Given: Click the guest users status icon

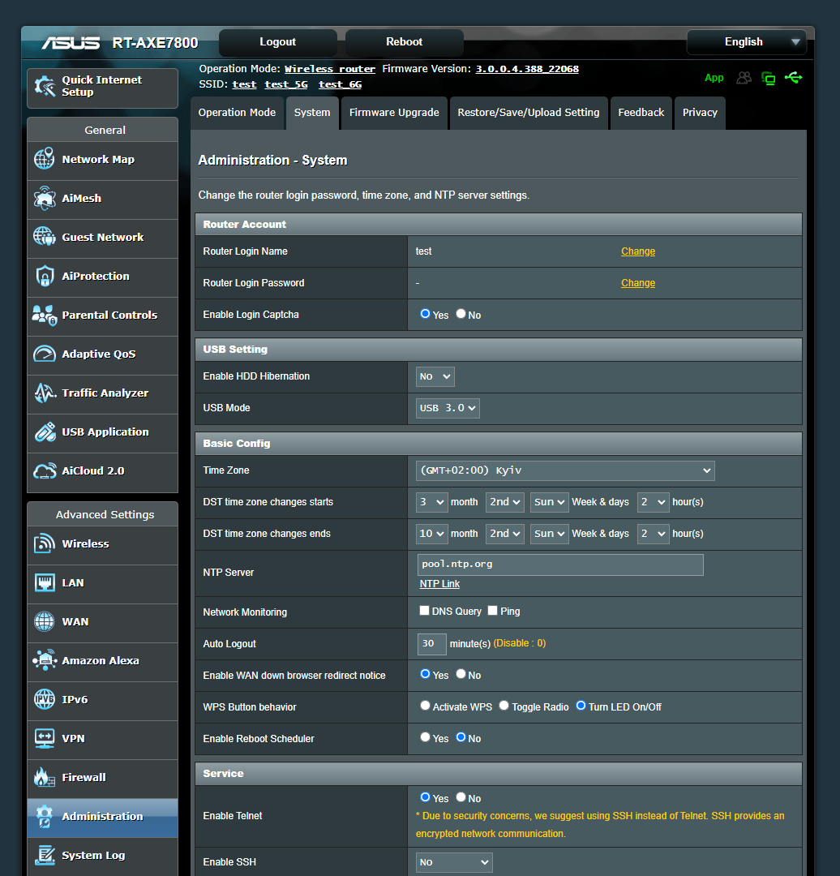Looking at the screenshot, I should click(744, 78).
